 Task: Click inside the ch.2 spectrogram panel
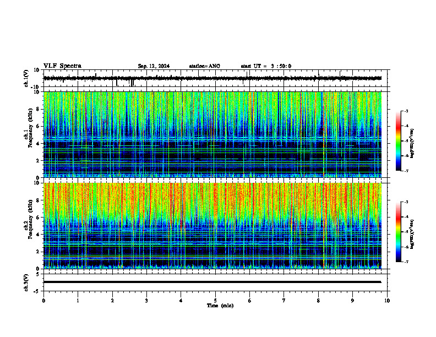click(212, 226)
